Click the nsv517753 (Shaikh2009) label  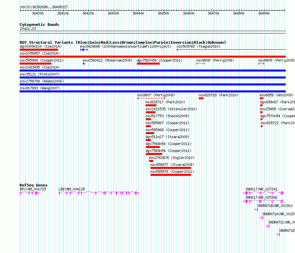pyautogui.click(x=167, y=116)
